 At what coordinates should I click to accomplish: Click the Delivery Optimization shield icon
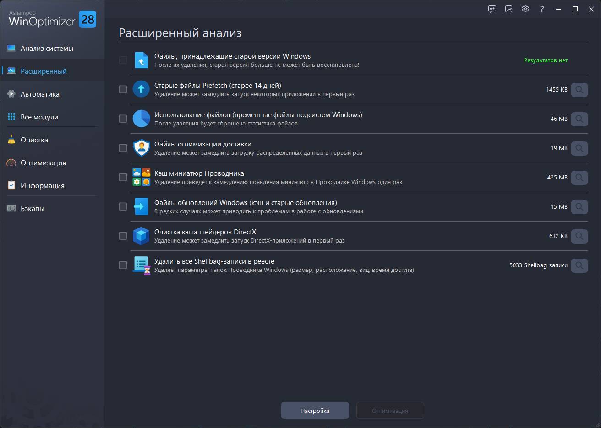(x=141, y=148)
